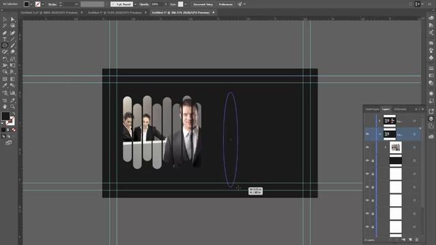Open stroke weight dropdown
This screenshot has width=436, height=245.
click(x=76, y=4)
